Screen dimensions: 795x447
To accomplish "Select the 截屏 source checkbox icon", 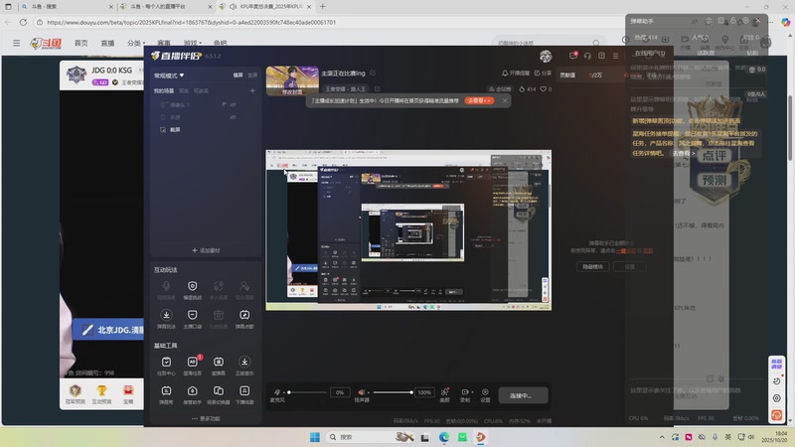I will tap(163, 130).
